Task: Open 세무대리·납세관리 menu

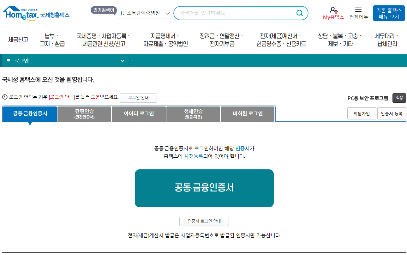Action: (387, 40)
